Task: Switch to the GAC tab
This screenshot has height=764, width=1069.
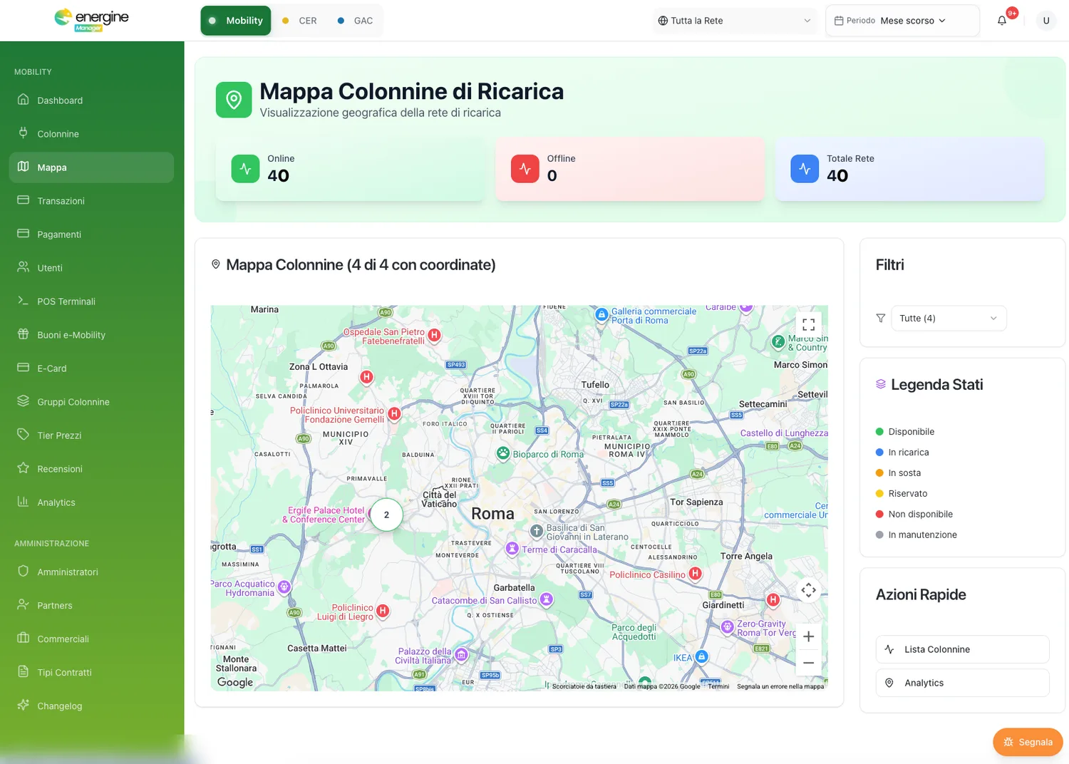Action: pyautogui.click(x=355, y=21)
